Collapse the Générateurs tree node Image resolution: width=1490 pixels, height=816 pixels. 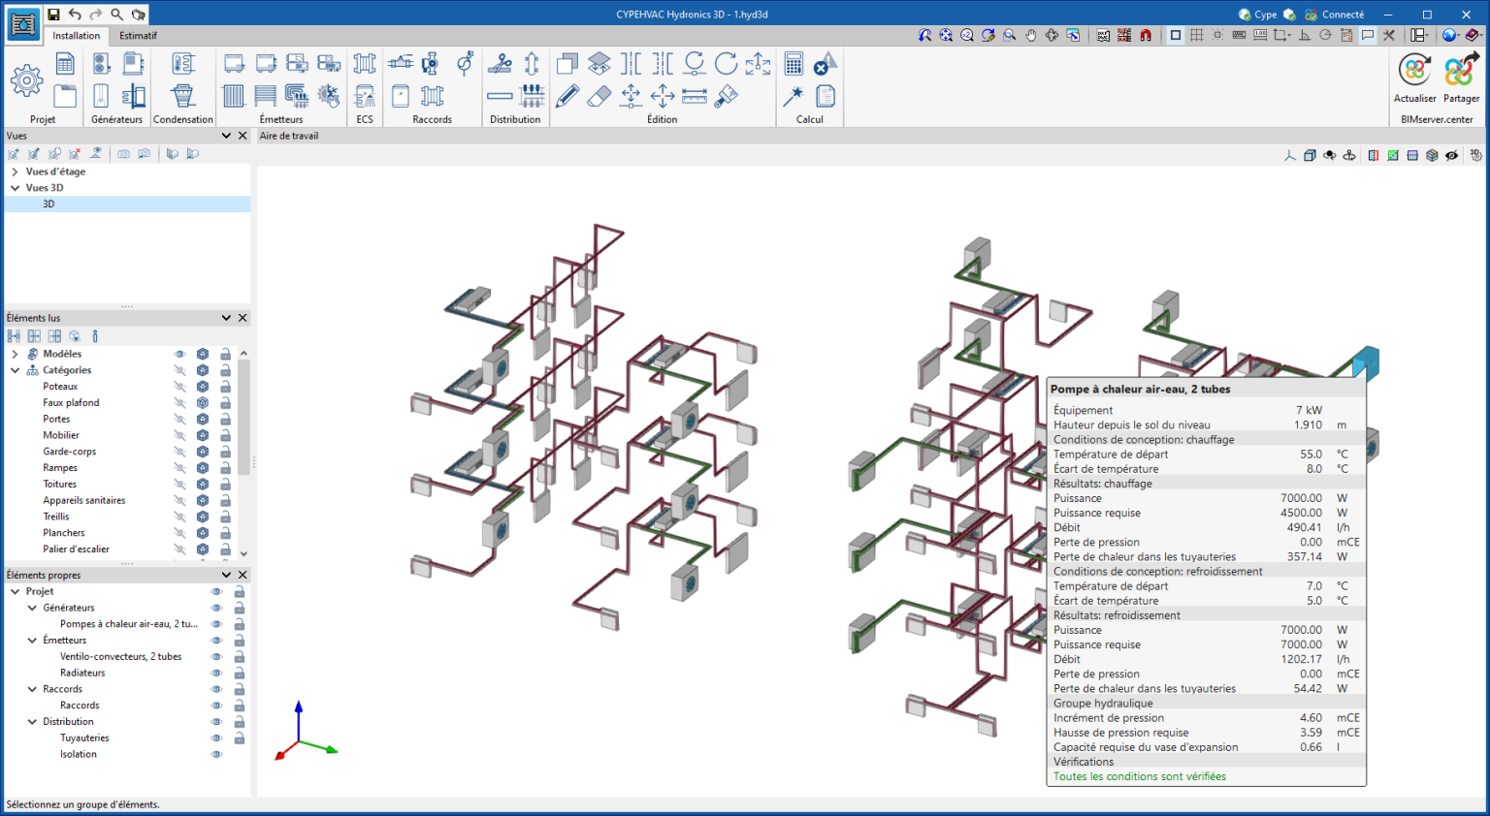(x=32, y=609)
